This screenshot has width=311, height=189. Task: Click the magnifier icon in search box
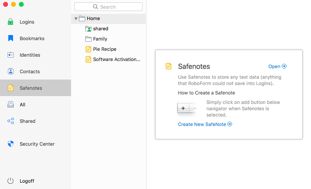click(x=96, y=7)
